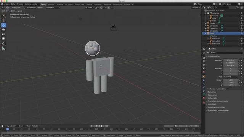Expand the Transformación relativa subpanel
Image resolution: width=244 pixels, height=137 pixels.
pos(218,89)
